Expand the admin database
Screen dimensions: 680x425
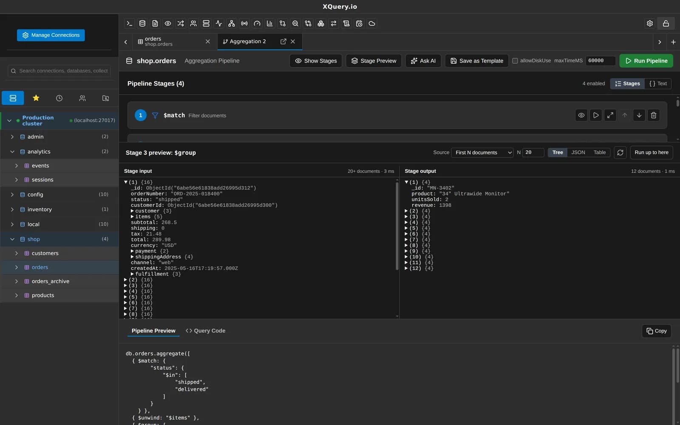click(x=12, y=137)
